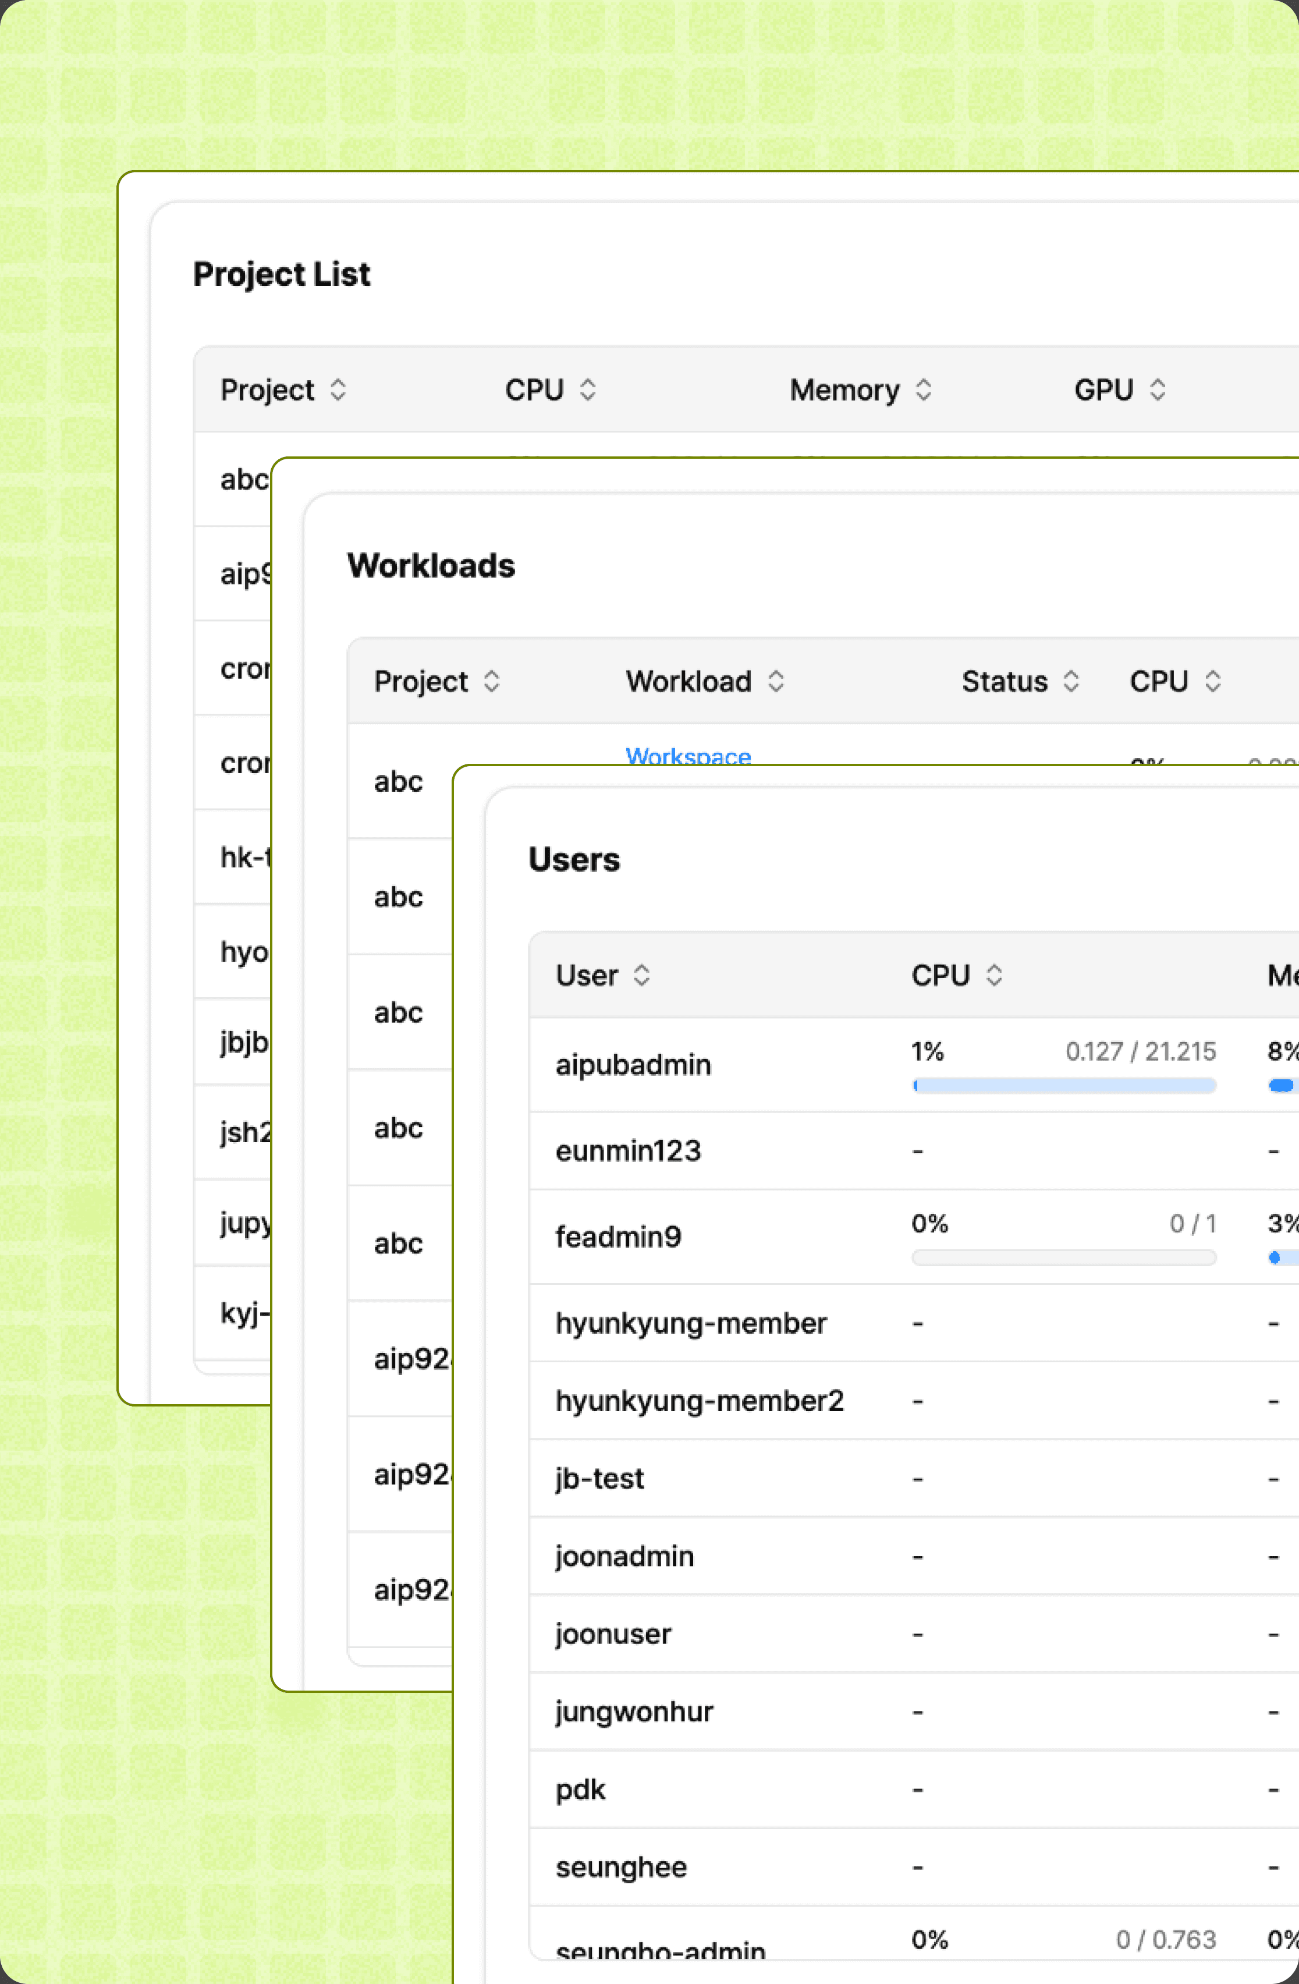1299x1984 pixels.
Task: Click aipubadmin CPU value 0.127 / 21.215
Action: (x=1141, y=1051)
